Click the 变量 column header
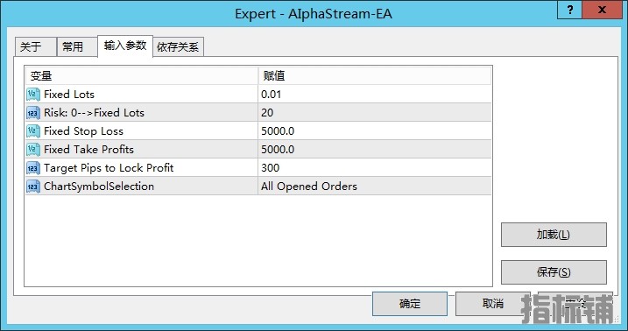This screenshot has height=331, width=628. [142, 75]
